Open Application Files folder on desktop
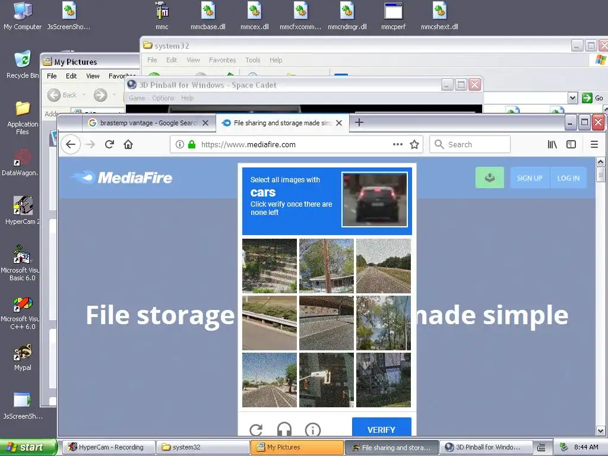Viewport: 608px width, 456px height. click(x=23, y=118)
